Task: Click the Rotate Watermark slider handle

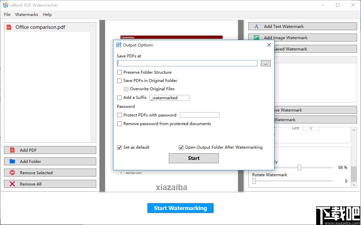Action: [x=254, y=181]
